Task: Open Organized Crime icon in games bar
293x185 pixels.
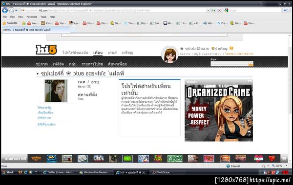Action: click(67, 159)
